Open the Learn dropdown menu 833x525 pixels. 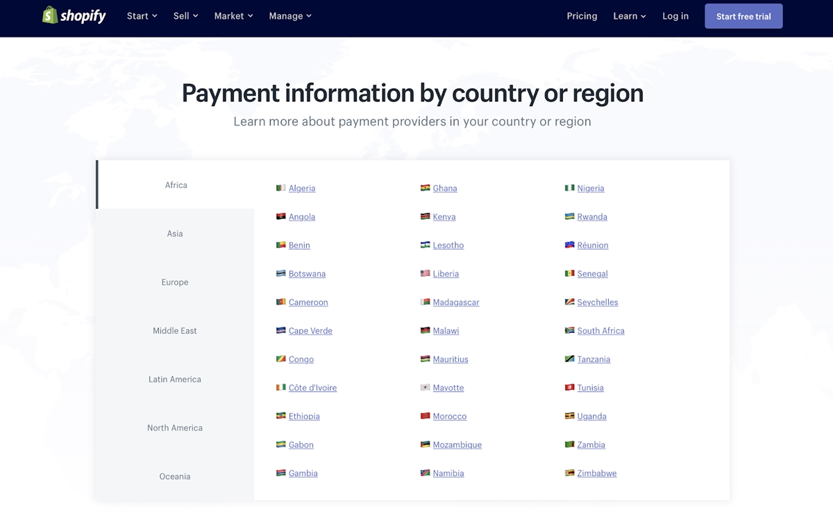tap(629, 16)
